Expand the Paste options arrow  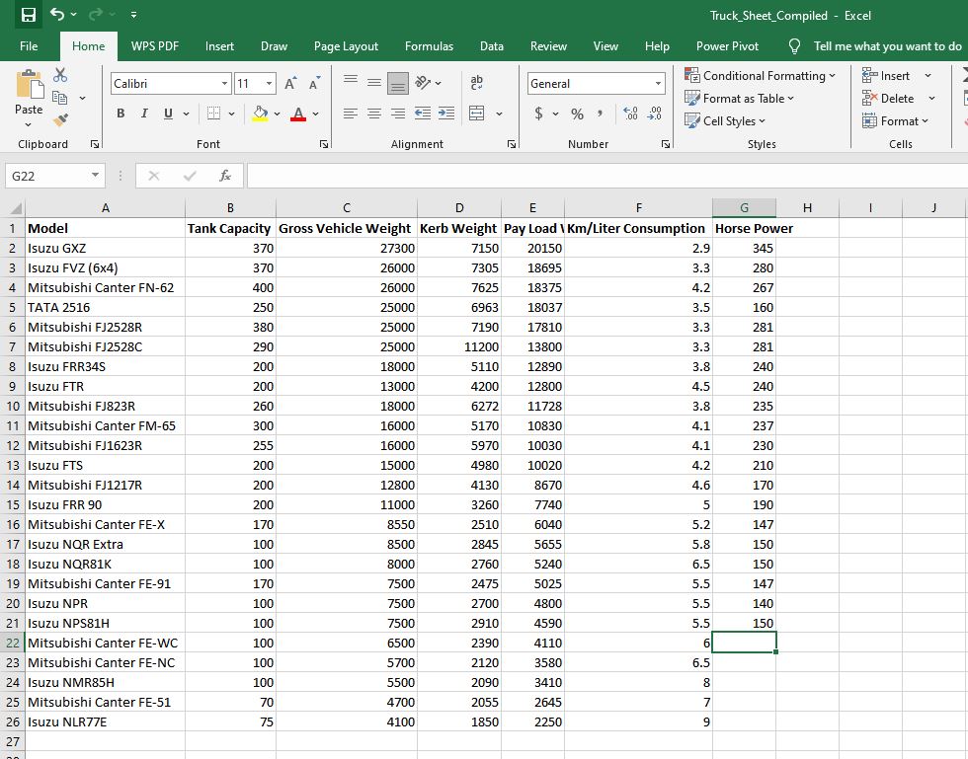[29, 124]
